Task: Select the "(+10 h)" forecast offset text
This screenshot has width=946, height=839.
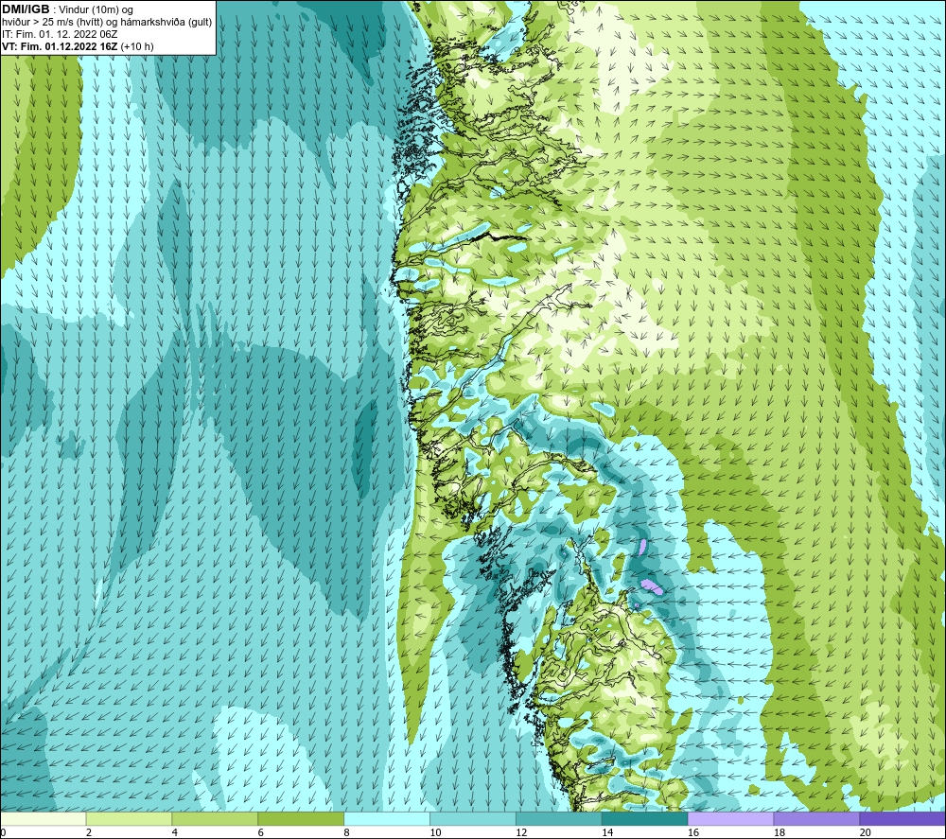Action: tap(137, 46)
